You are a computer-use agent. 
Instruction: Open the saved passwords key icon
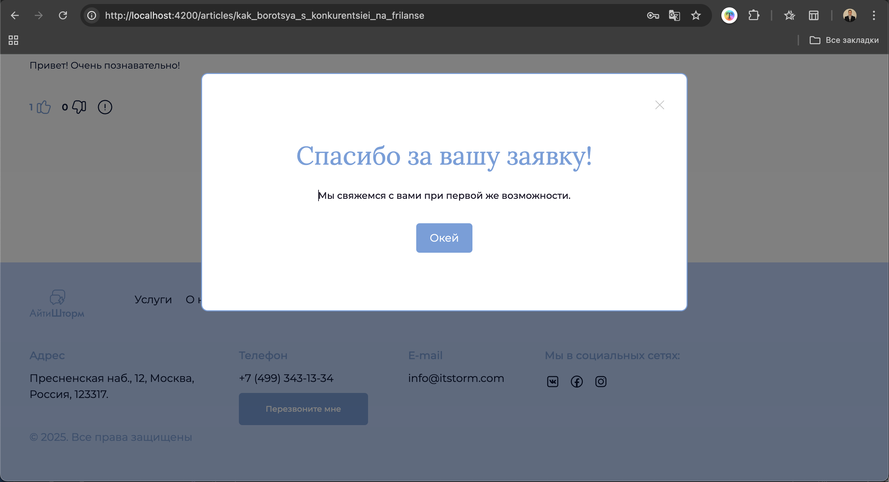pos(652,15)
